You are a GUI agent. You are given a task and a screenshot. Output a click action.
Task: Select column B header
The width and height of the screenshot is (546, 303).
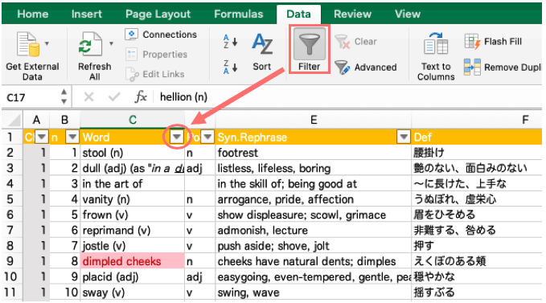click(65, 120)
